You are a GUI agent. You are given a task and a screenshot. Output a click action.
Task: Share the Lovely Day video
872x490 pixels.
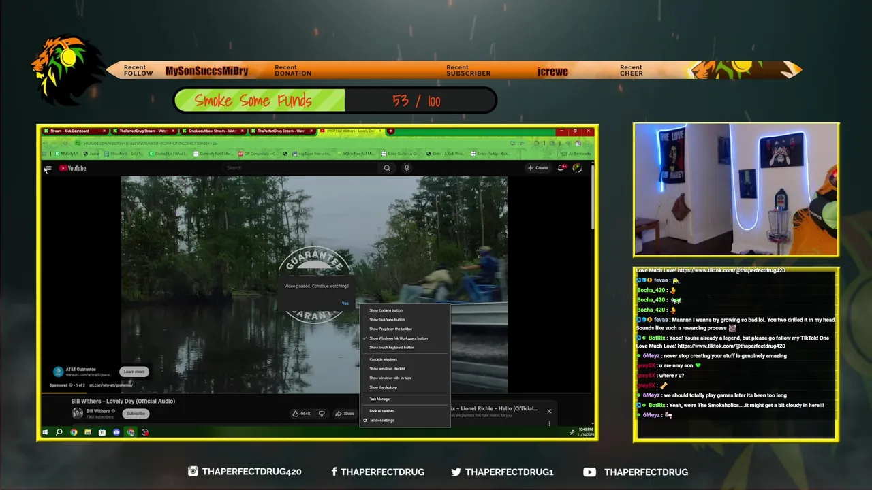(345, 414)
